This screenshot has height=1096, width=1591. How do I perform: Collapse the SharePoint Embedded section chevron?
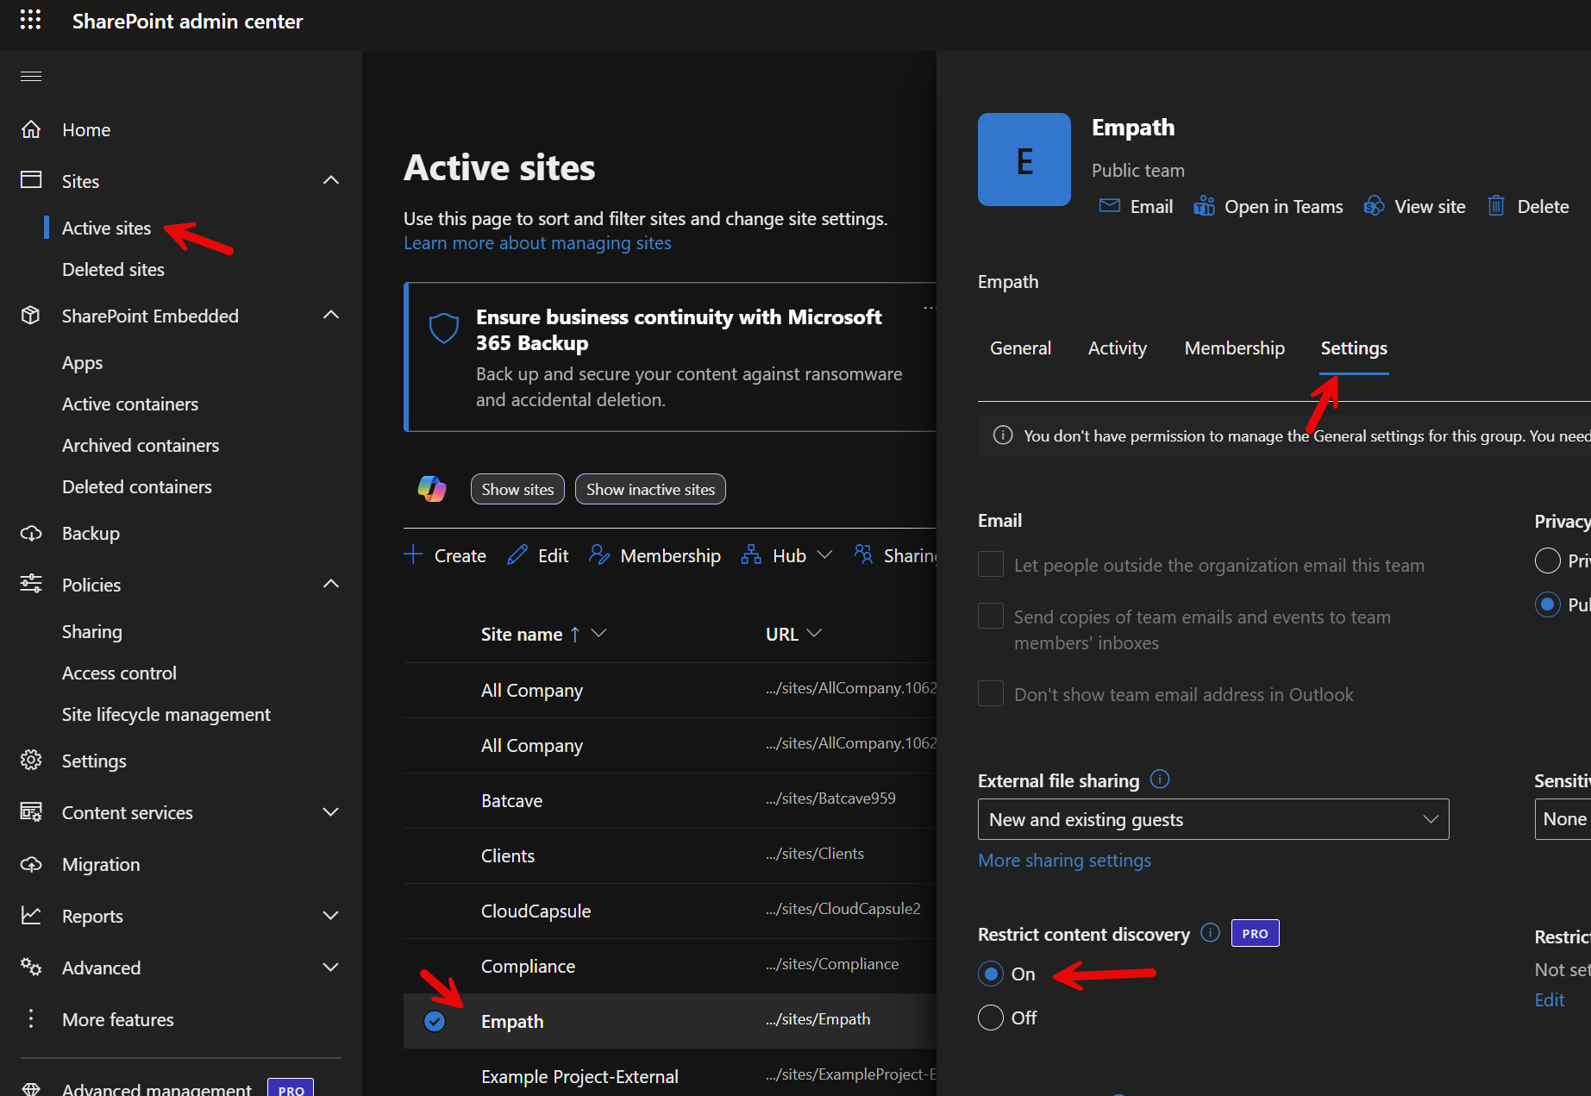331,315
